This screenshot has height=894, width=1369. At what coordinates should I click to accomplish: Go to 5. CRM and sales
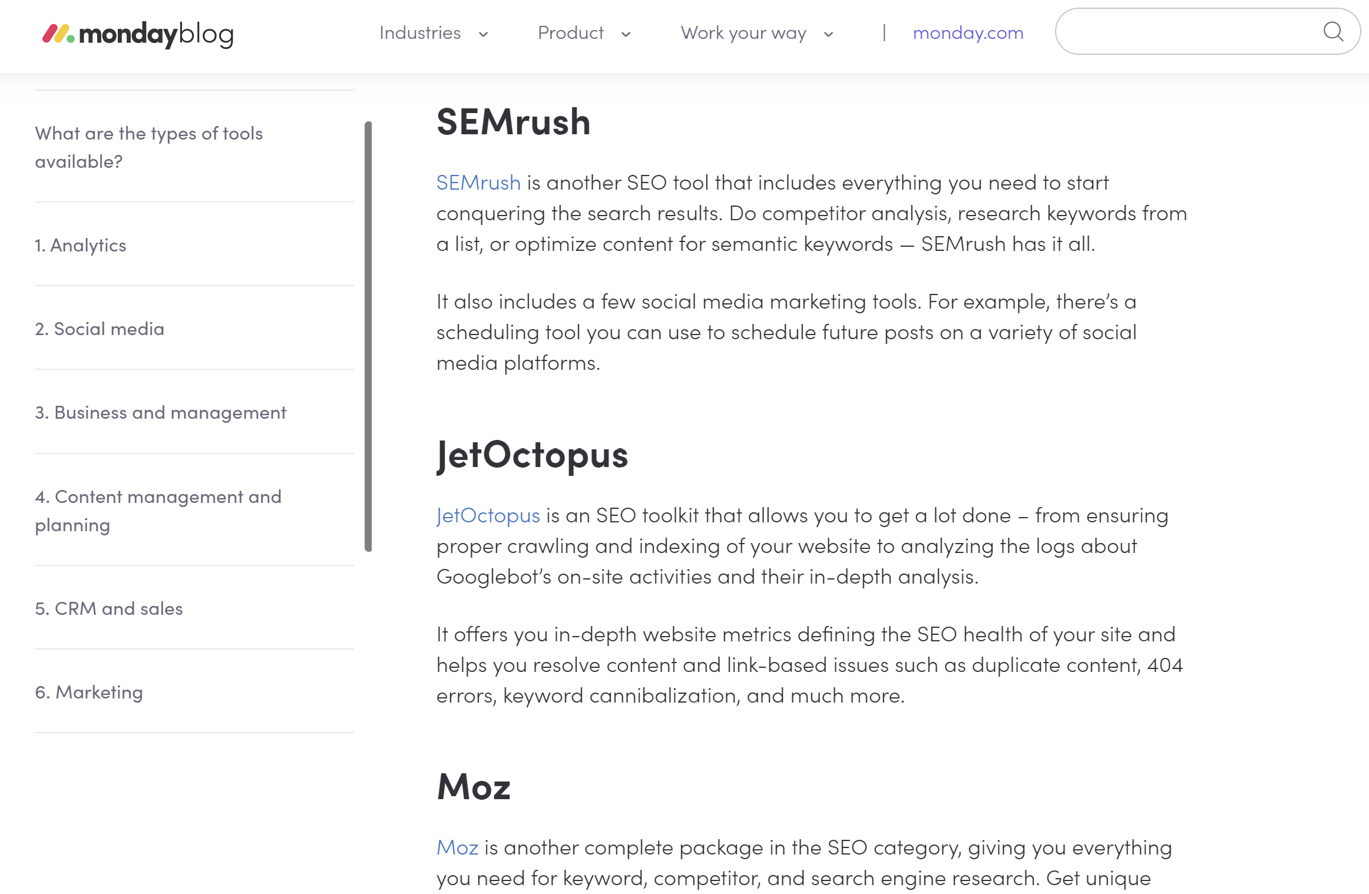(109, 608)
